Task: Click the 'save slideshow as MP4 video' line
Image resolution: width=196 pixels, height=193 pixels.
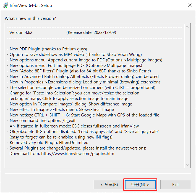Action: 74,55
